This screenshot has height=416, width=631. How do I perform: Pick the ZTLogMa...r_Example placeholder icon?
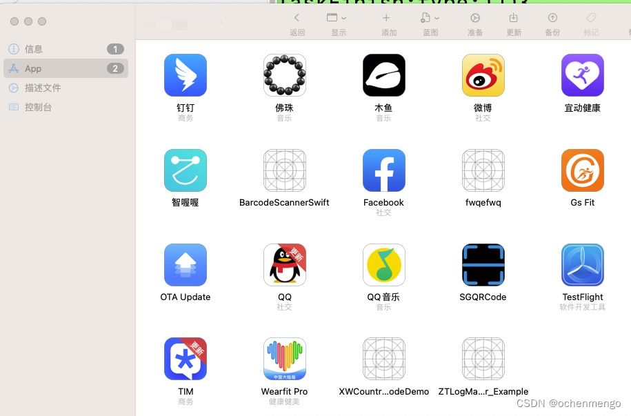click(x=483, y=359)
